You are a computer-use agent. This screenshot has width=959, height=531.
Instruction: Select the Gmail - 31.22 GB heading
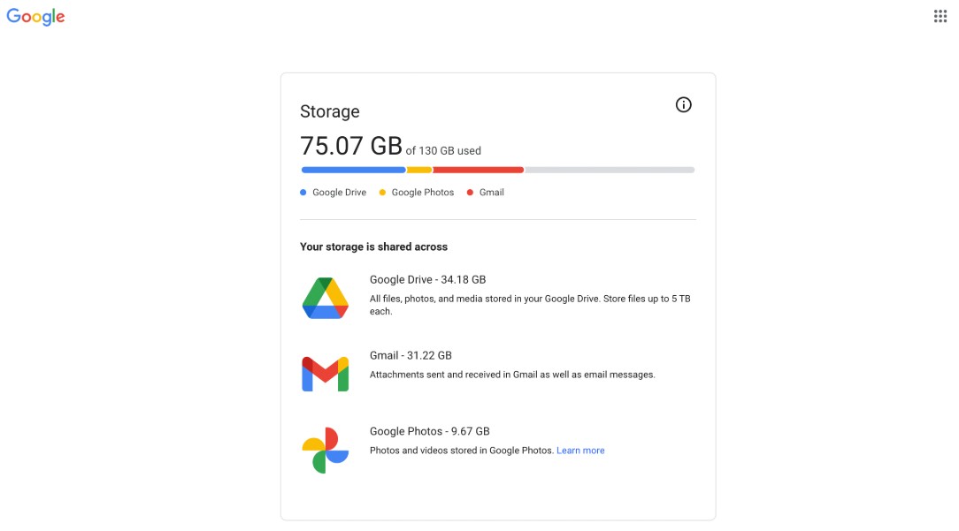pyautogui.click(x=410, y=356)
